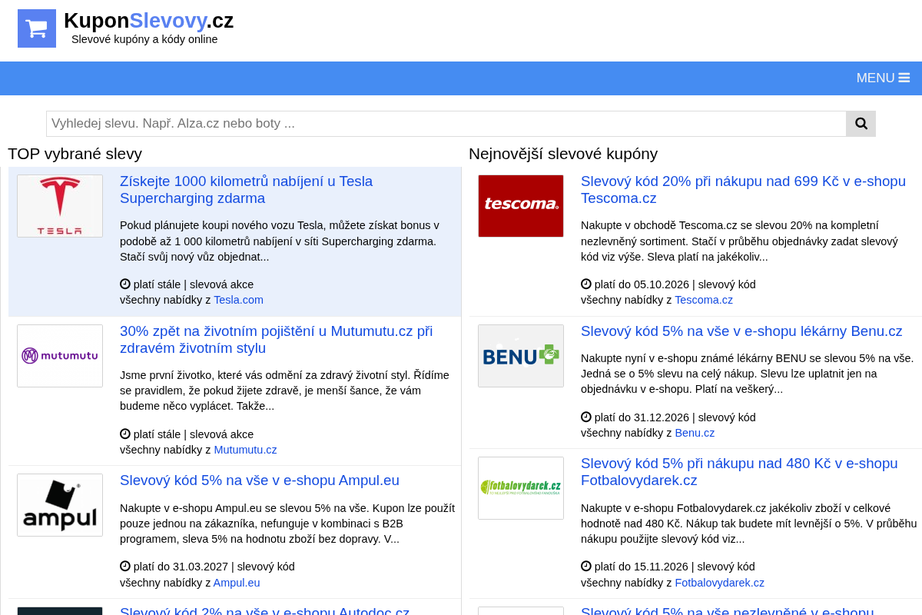This screenshot has height=615, width=922.
Task: Follow the Mutumutu.cz all offers link
Action: (245, 450)
